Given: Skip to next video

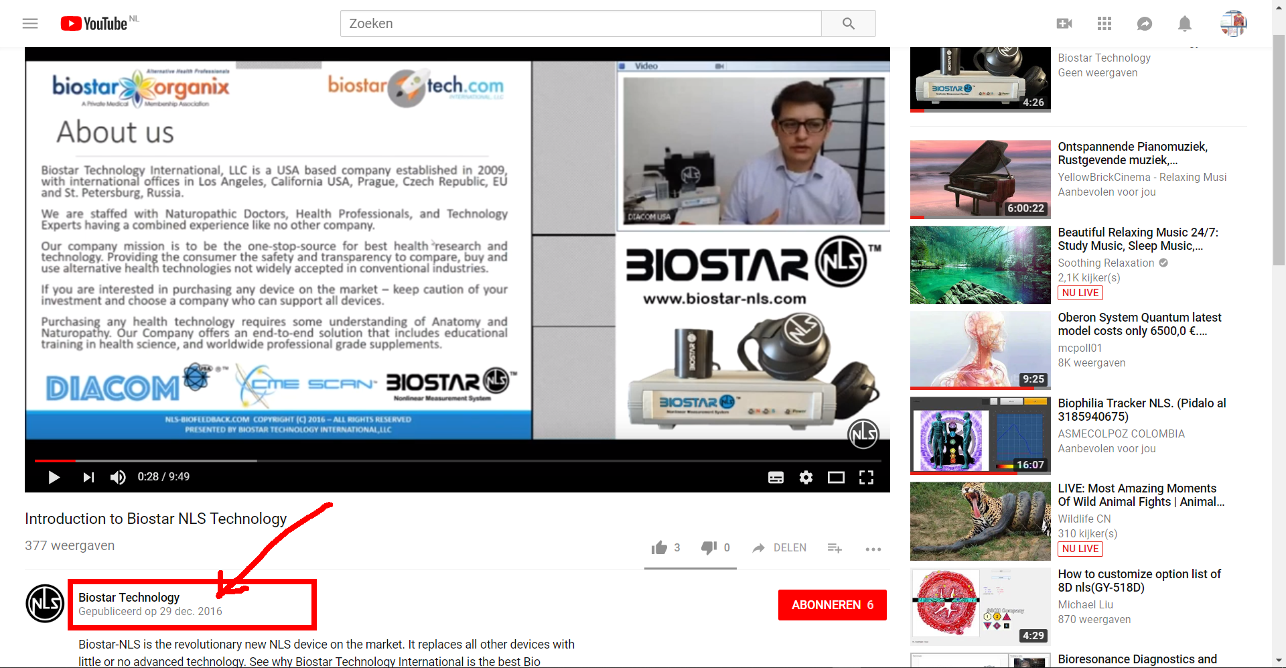Looking at the screenshot, I should [88, 477].
